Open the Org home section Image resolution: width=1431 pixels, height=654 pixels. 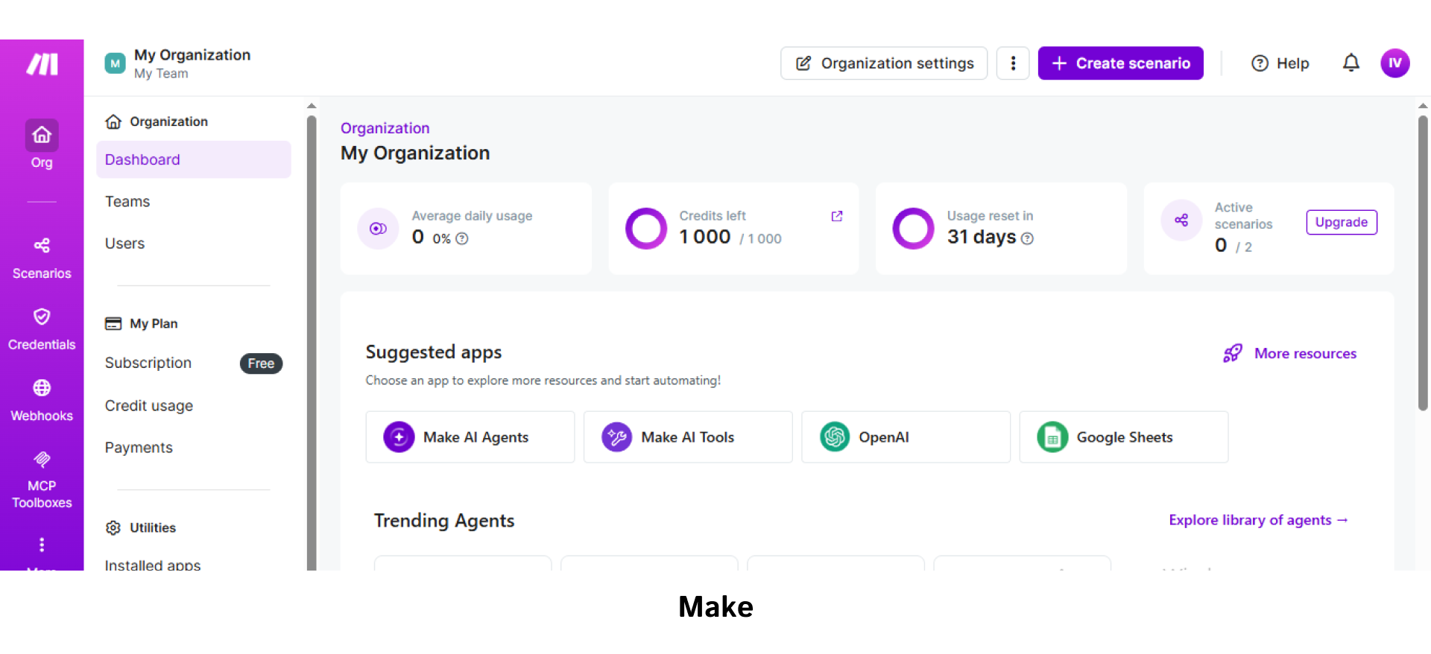pos(42,145)
